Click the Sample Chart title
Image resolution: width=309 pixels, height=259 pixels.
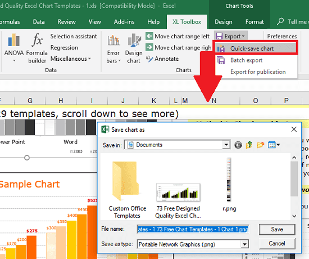(30, 184)
